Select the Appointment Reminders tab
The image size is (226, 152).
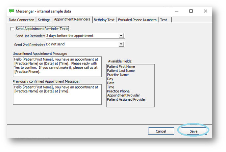[x=72, y=19]
